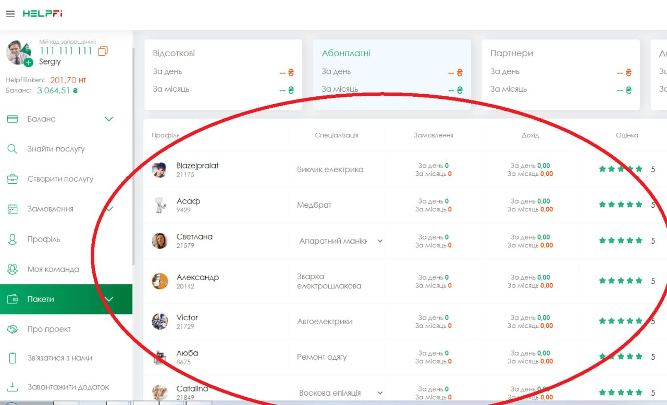Viewport: 667px width, 405px height.
Task: Click the handshake icon for Про проект
Action: click(x=13, y=329)
